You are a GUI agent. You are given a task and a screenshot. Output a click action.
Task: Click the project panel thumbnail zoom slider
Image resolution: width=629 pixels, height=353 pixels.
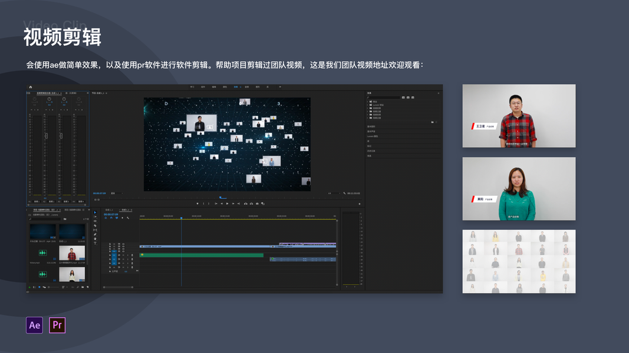coord(54,287)
